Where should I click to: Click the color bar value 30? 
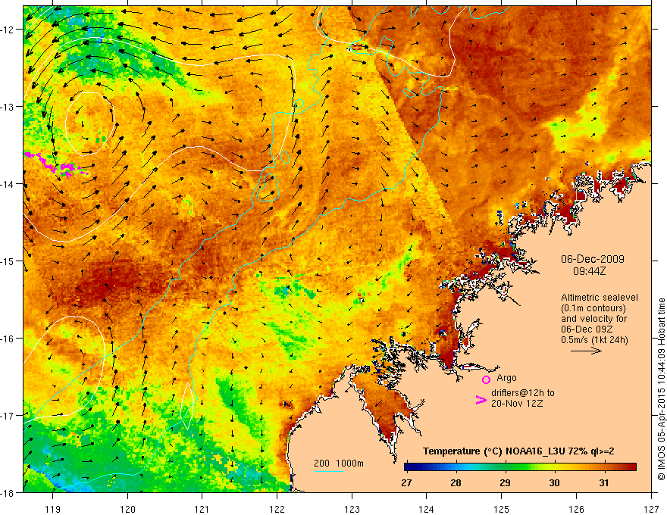click(554, 483)
